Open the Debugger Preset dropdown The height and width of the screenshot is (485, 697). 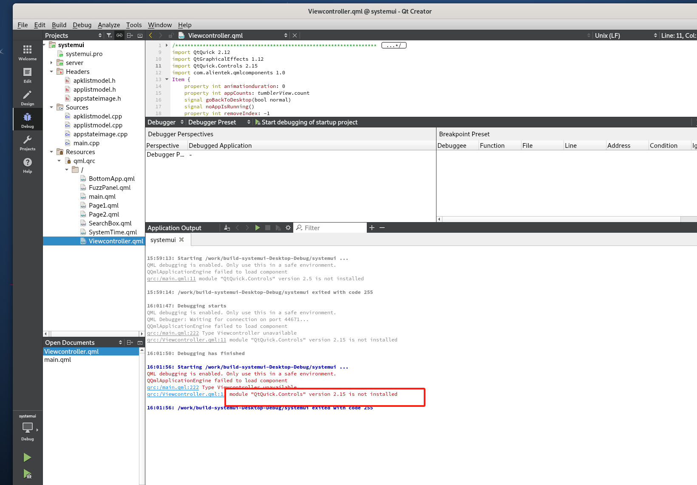coord(219,122)
